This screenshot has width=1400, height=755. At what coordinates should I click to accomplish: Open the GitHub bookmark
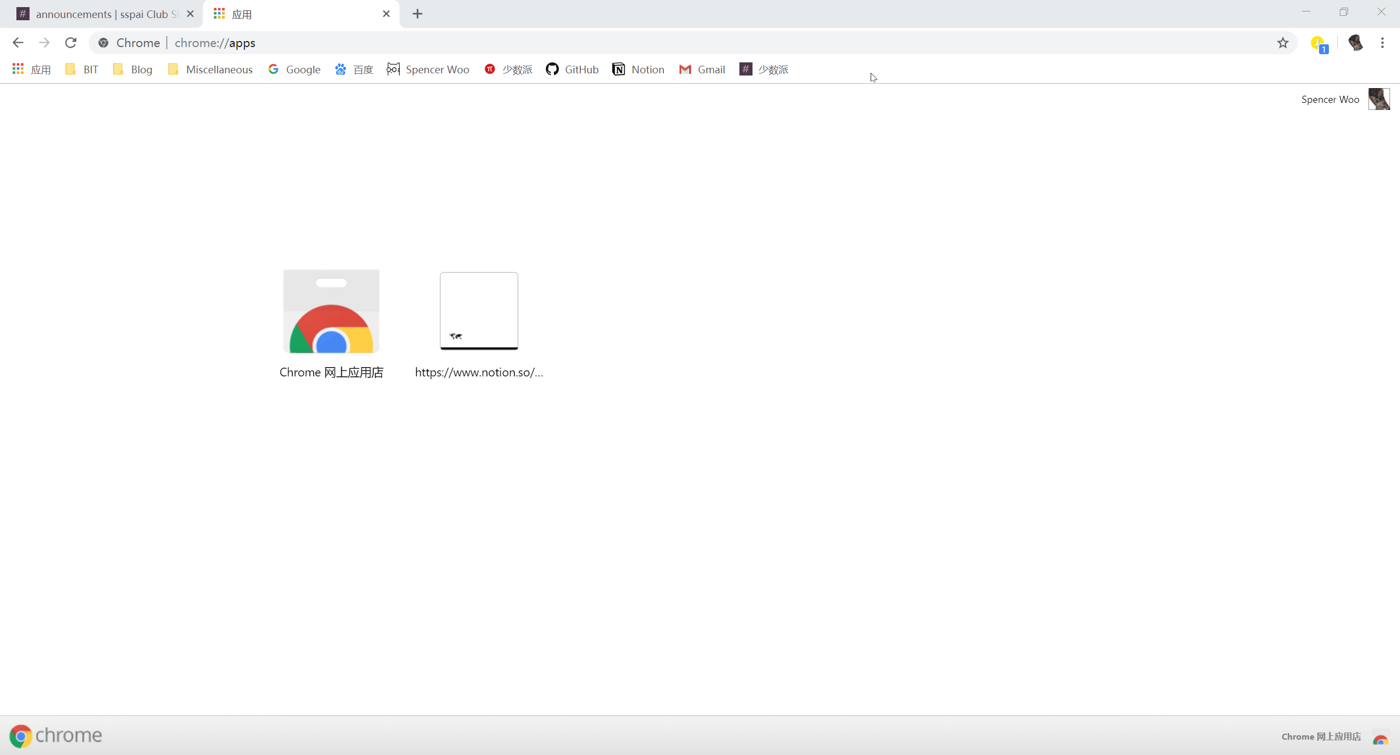point(572,69)
